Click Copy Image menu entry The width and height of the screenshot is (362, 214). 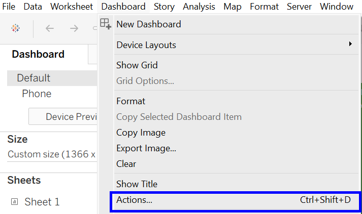pos(141,133)
